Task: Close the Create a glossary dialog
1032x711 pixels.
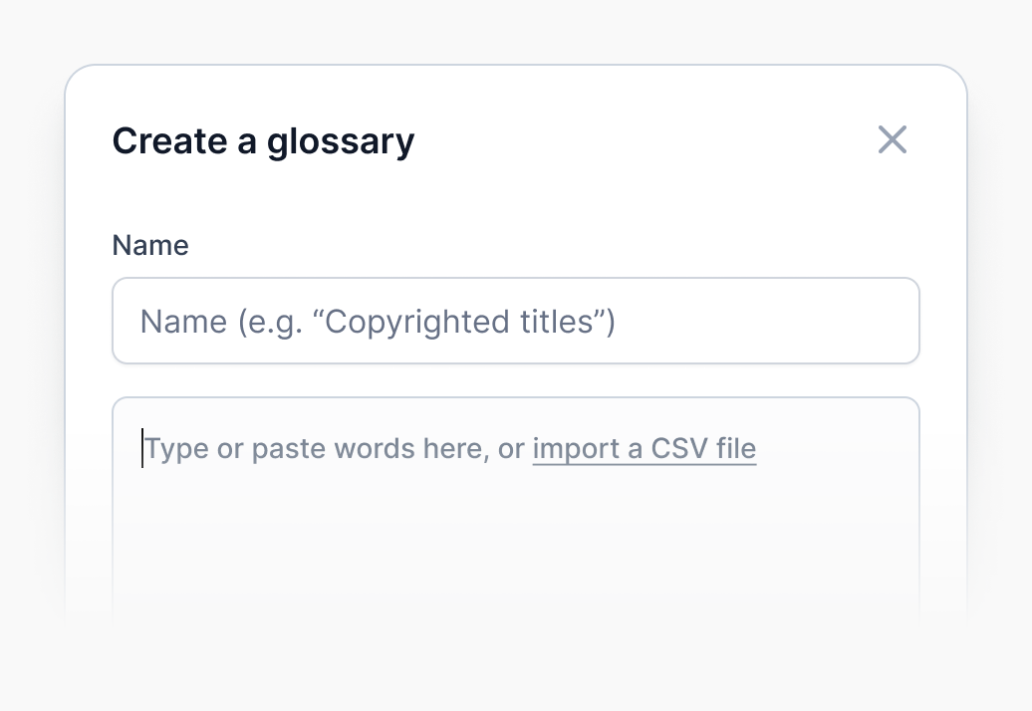Action: pyautogui.click(x=892, y=140)
